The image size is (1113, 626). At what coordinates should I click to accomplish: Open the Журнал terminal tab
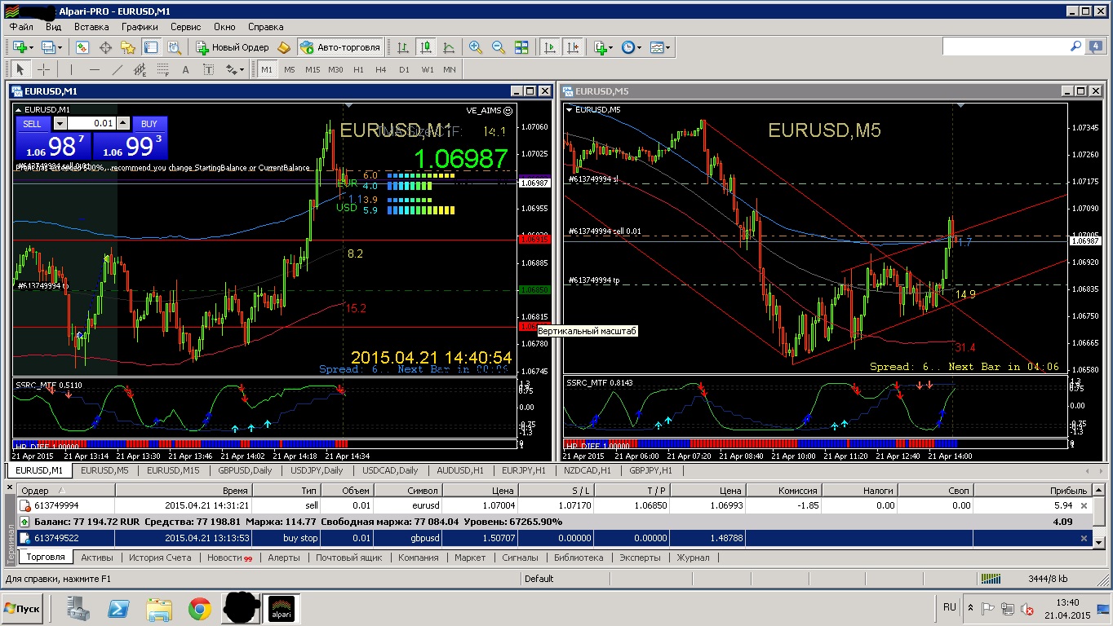pos(693,558)
